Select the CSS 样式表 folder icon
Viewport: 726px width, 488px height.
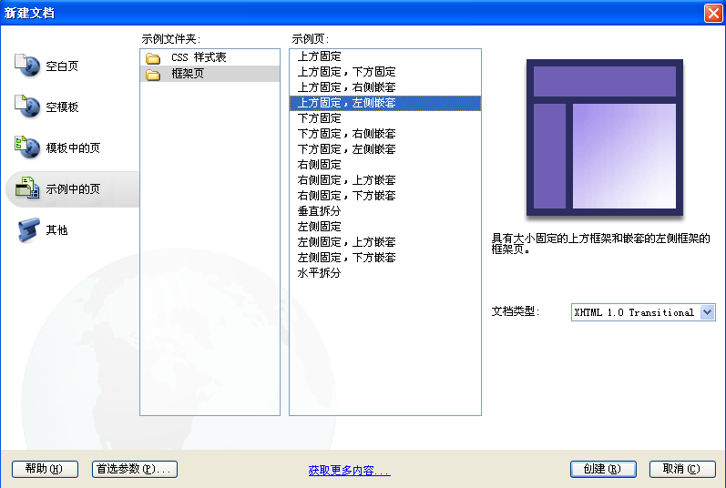point(153,57)
